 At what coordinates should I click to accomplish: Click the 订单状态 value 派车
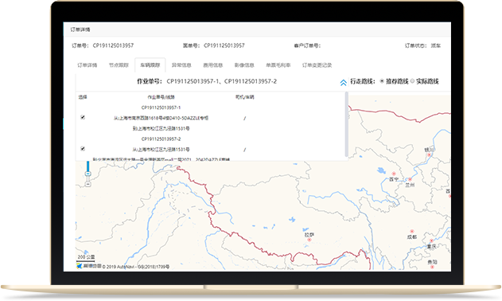(x=436, y=45)
